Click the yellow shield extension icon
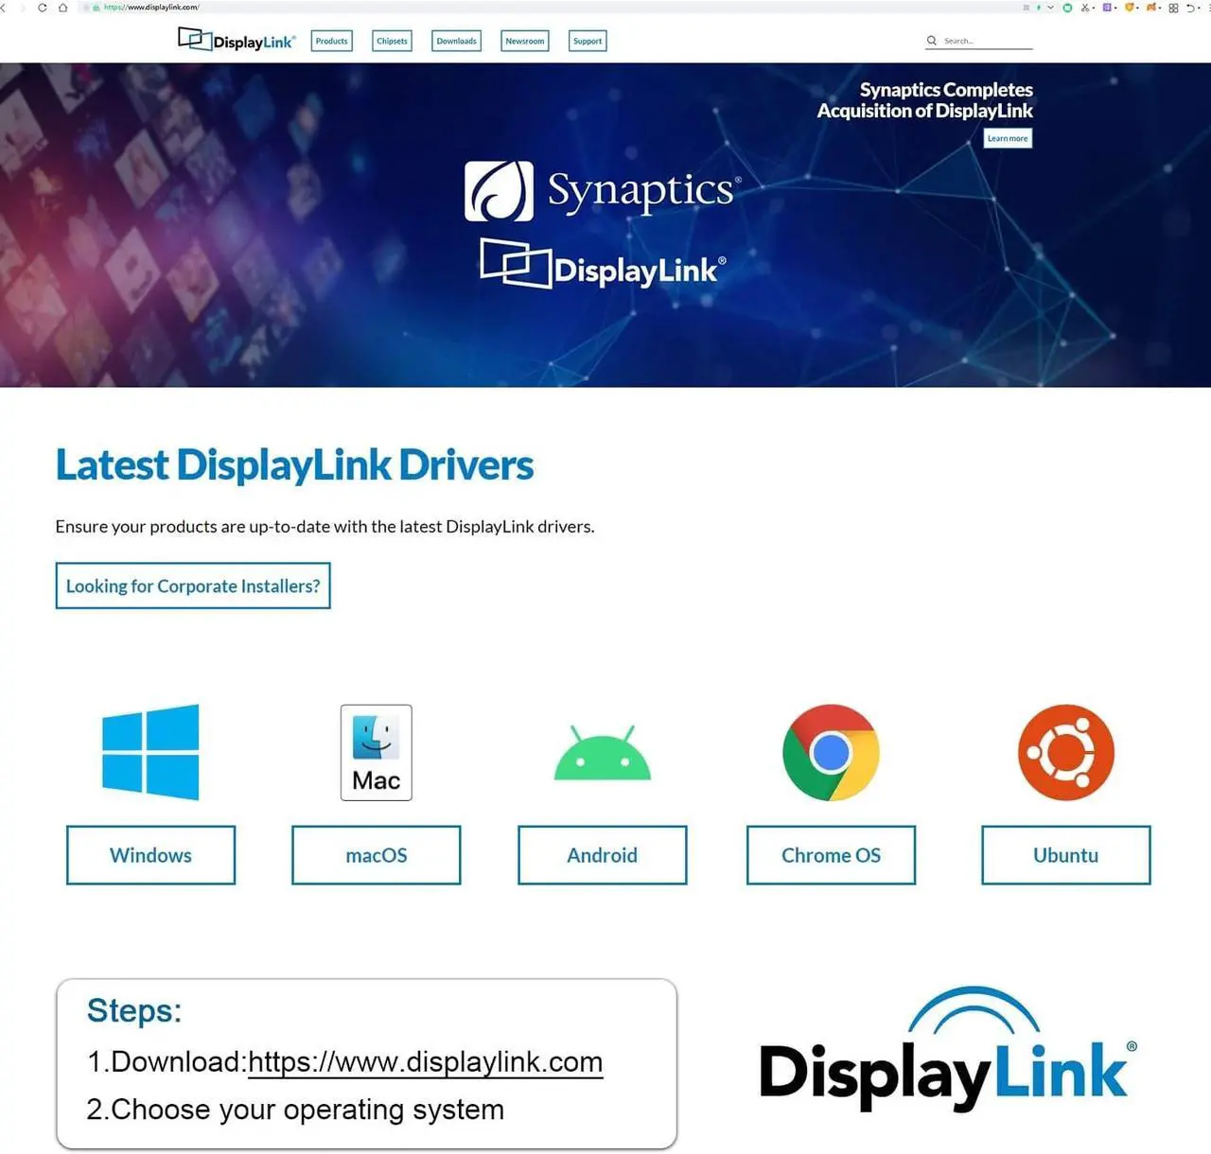Screen dimensions: 1211x1154 [x=1129, y=8]
